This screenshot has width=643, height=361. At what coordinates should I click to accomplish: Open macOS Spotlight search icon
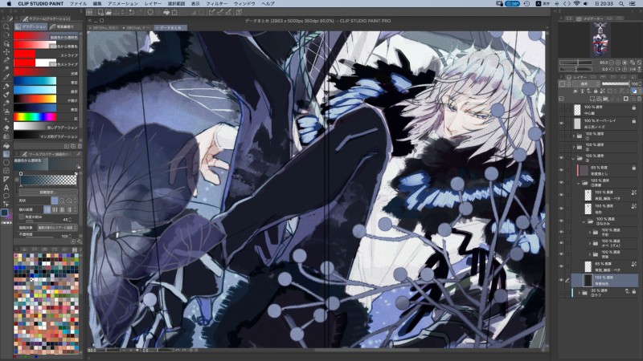click(x=621, y=4)
